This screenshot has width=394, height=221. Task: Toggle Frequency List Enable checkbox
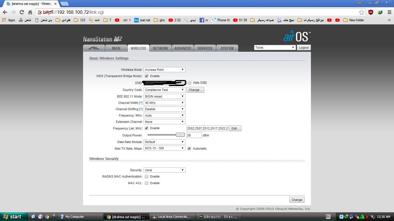[x=147, y=128]
